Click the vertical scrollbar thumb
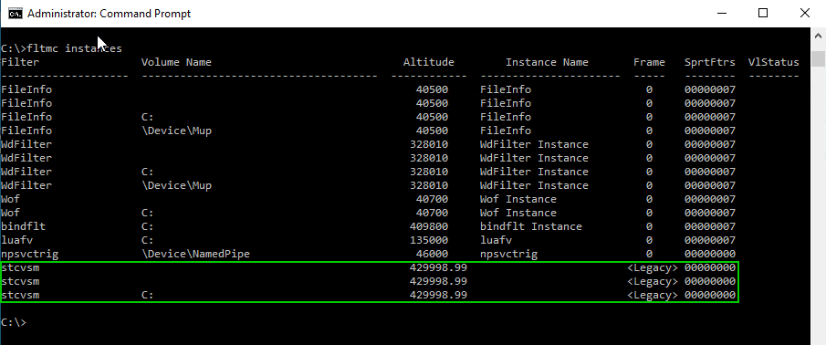The width and height of the screenshot is (826, 345). click(x=818, y=58)
